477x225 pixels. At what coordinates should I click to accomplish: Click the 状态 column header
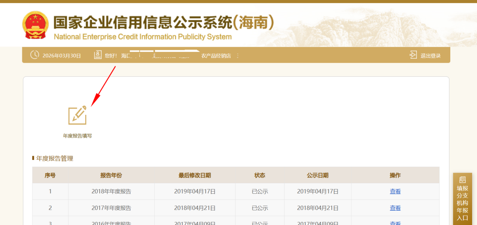260,175
